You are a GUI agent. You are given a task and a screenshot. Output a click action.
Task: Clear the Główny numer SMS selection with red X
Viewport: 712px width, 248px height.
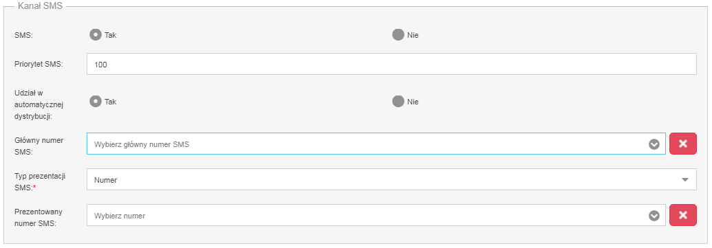pos(683,144)
